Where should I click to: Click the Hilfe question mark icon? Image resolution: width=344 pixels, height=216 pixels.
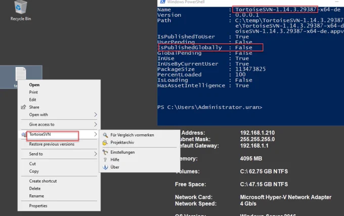(105, 160)
